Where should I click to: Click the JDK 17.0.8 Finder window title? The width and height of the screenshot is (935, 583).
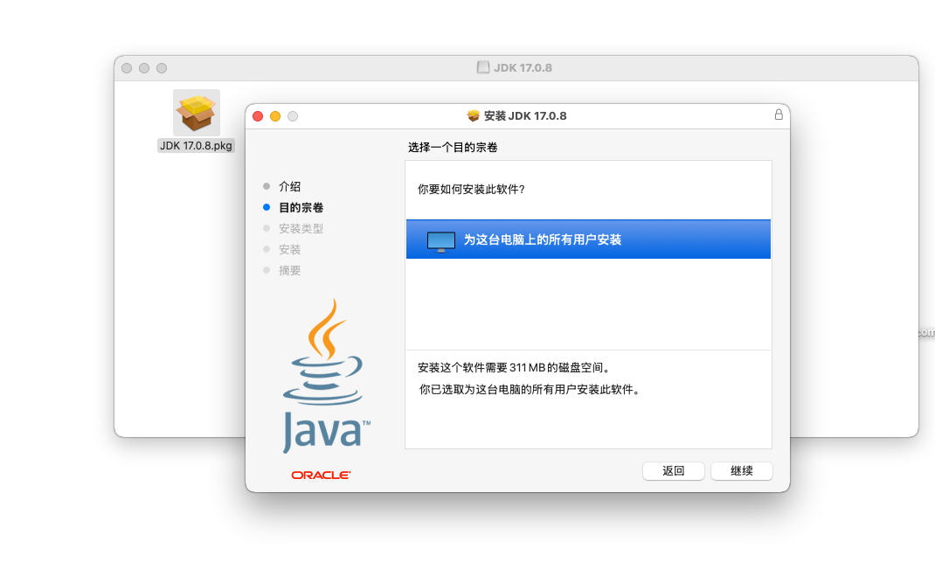point(523,67)
